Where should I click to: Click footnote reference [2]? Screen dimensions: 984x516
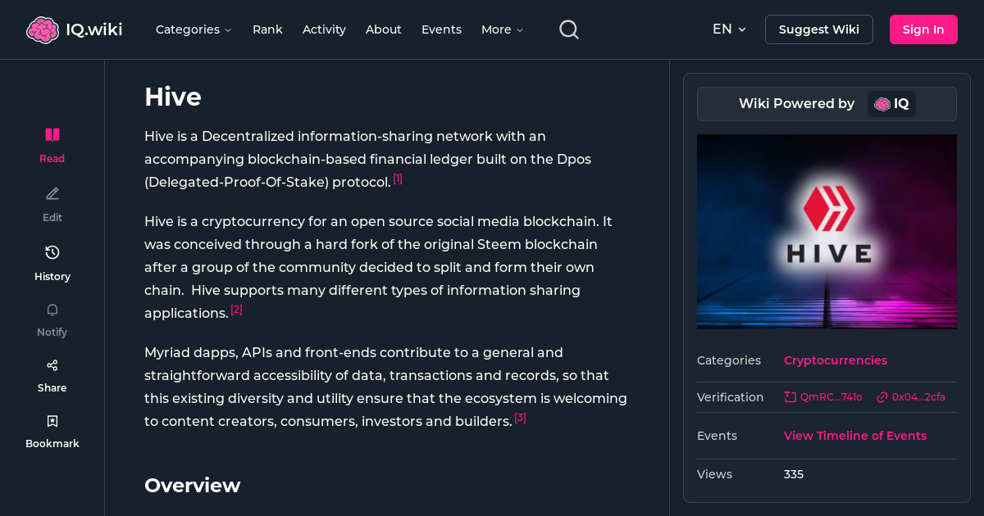[236, 310]
